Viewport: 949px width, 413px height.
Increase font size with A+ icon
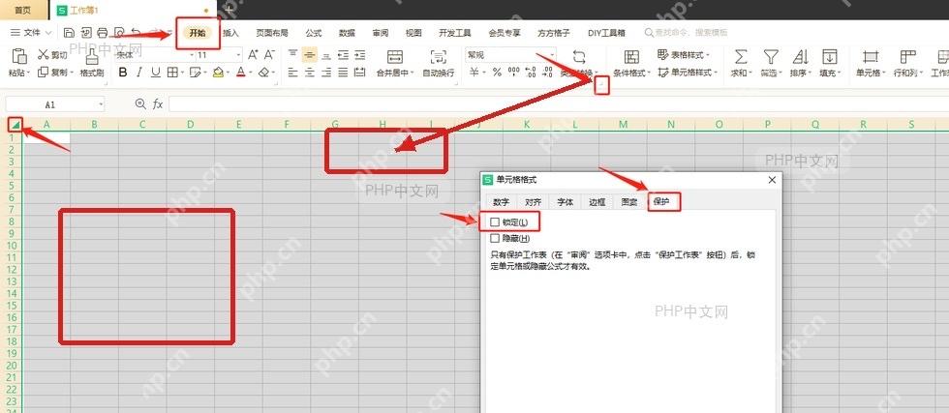click(x=253, y=55)
